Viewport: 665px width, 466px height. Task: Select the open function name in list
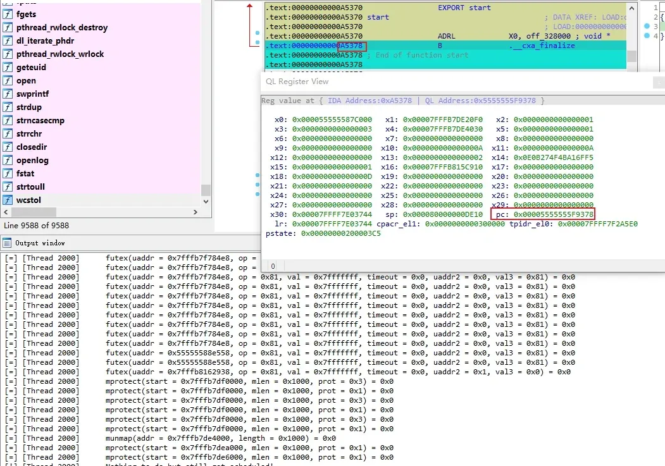point(26,80)
